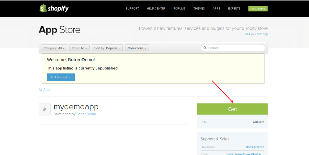Click the green Get button
309x155 pixels.
(x=232, y=109)
